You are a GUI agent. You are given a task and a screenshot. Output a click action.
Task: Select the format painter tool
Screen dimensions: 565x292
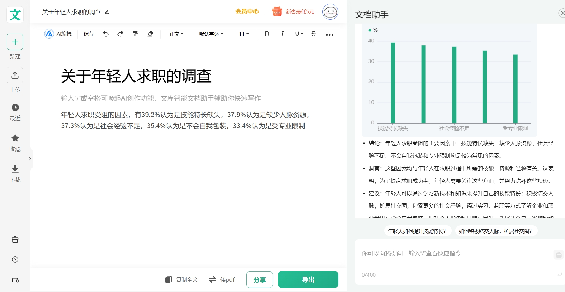click(x=135, y=34)
